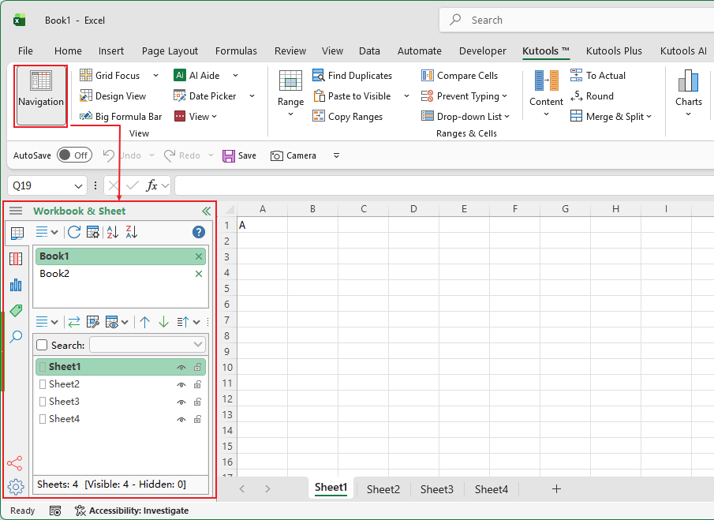
Task: Collapse the Workbook & Sheet pane
Action: (x=206, y=211)
